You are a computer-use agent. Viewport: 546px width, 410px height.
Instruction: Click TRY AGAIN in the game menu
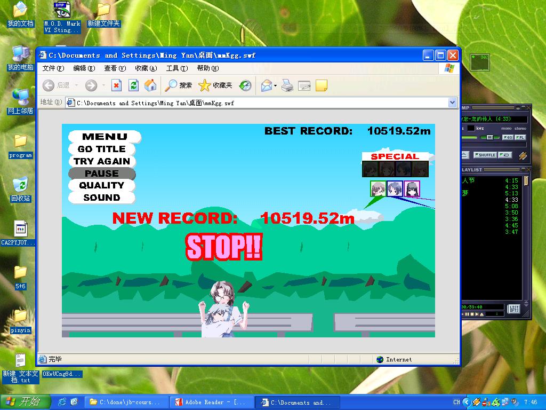[x=102, y=161]
